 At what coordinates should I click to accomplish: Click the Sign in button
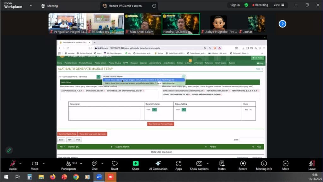click(x=235, y=5)
